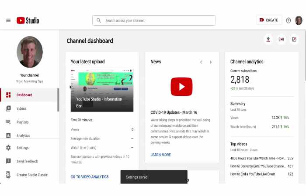The image size is (306, 196).
Task: Click Your channel label under avatar
Action: [29, 75]
